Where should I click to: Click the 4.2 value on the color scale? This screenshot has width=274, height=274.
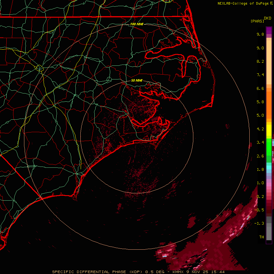point(260,129)
